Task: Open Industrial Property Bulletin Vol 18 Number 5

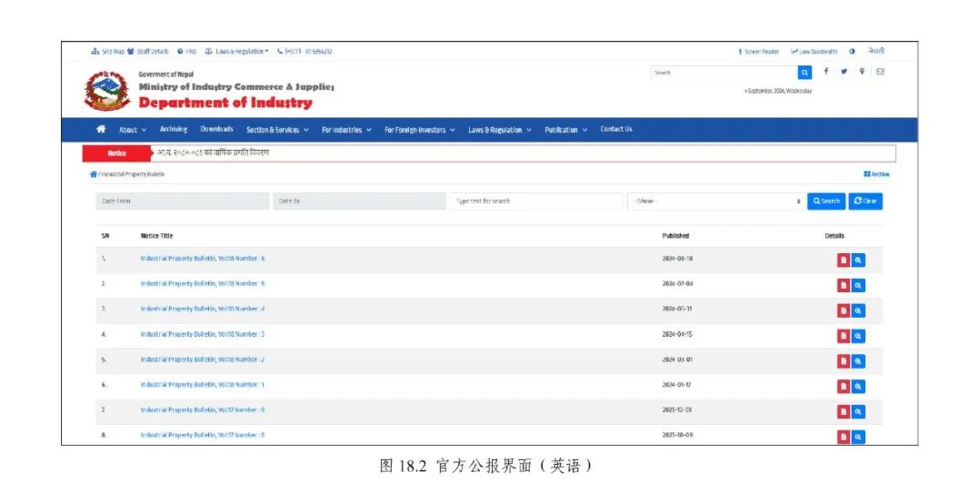Action: (x=202, y=284)
